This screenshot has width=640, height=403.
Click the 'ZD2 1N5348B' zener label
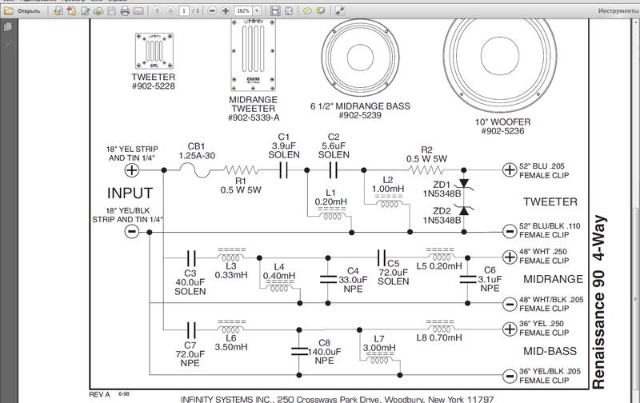click(x=442, y=216)
